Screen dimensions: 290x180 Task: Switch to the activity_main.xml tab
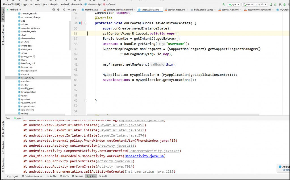pyautogui.click(x=230, y=9)
